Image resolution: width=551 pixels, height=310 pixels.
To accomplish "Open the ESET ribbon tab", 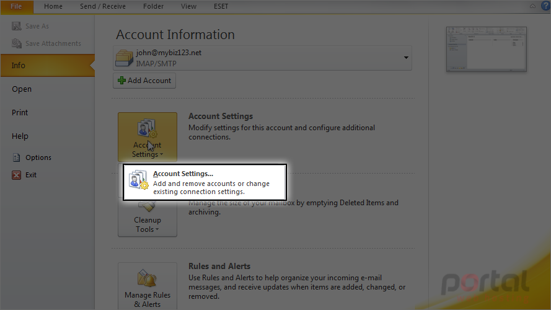I will [221, 6].
